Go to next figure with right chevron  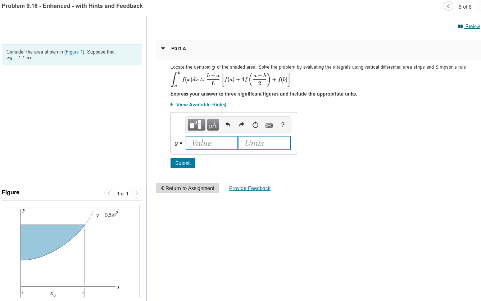coord(136,193)
